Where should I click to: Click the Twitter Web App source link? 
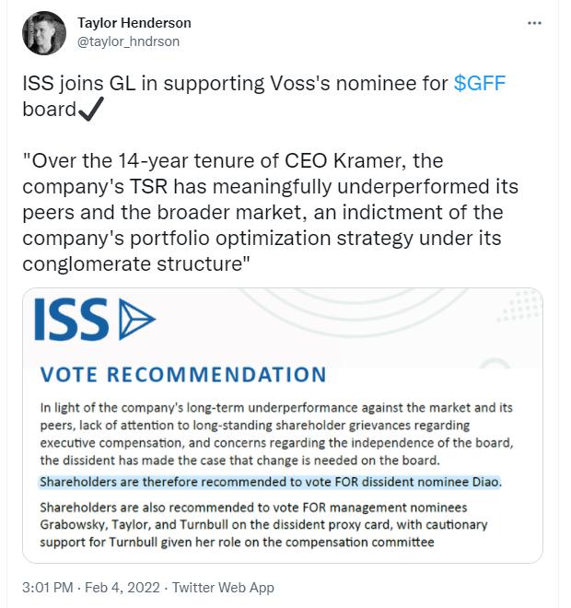(x=225, y=587)
